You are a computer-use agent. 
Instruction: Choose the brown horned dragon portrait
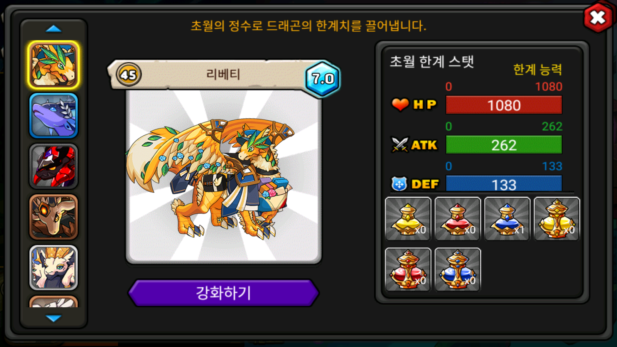[x=54, y=217]
